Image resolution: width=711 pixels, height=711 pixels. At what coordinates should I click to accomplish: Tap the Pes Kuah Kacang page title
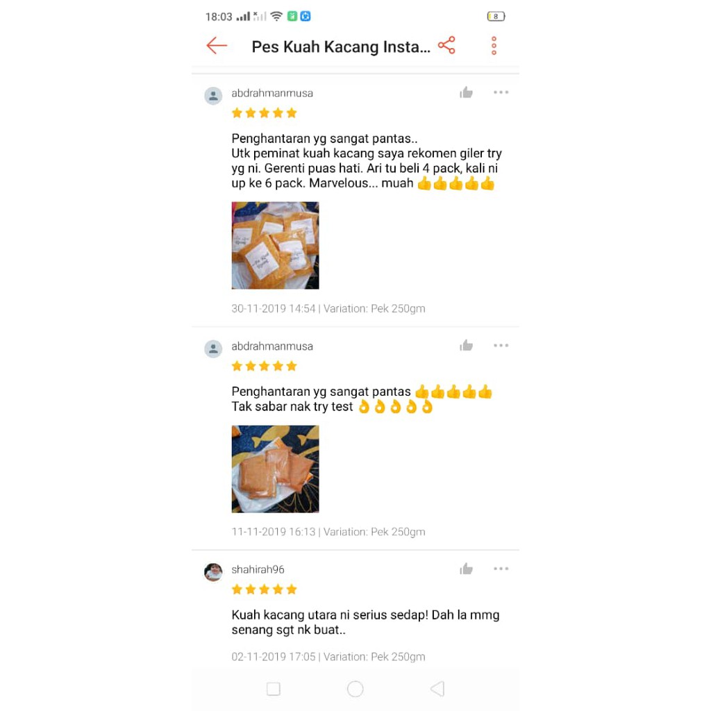click(x=341, y=47)
